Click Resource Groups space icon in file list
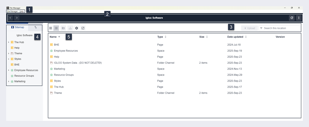 (x=51, y=75)
